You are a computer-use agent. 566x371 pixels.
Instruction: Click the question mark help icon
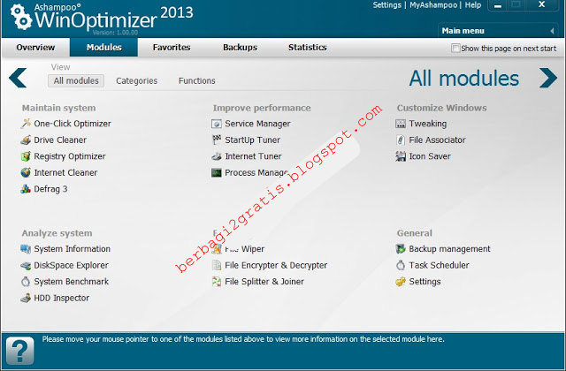[x=20, y=351]
